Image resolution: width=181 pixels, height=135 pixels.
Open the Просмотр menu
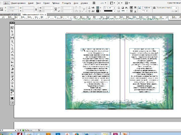66,3
